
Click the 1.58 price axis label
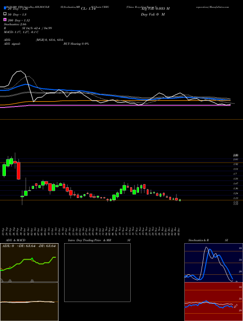(x=236, y=178)
